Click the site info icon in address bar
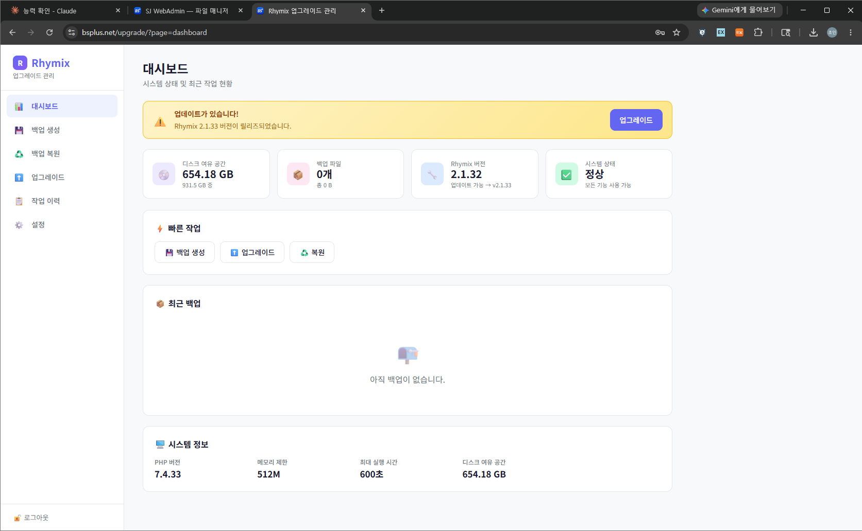Screen dimensions: 862x531 click(72, 32)
